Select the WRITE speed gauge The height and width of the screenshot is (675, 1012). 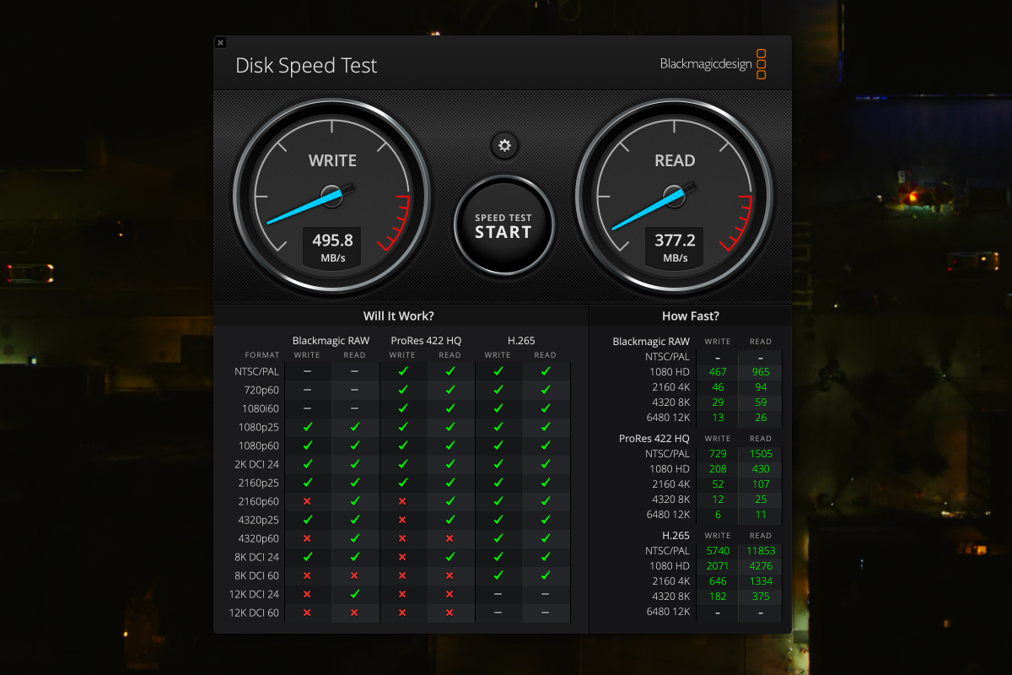point(331,196)
